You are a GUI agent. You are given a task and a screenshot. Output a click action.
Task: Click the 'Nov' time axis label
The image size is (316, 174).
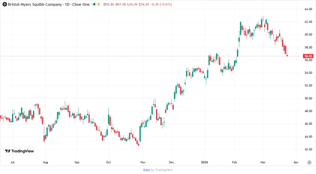click(143, 162)
